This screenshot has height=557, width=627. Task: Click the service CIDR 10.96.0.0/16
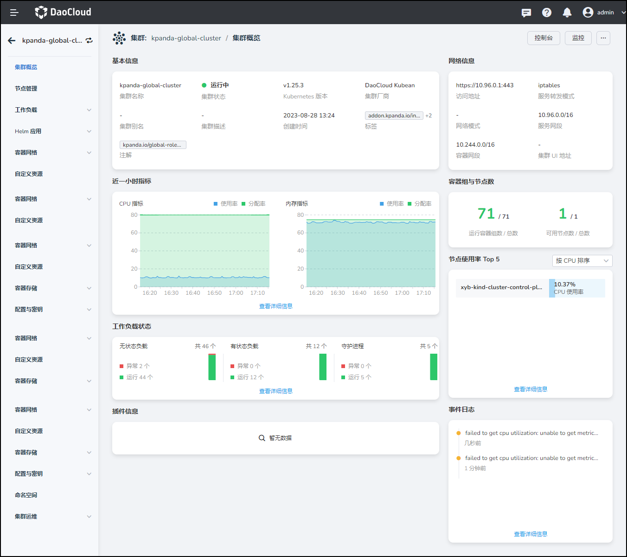coord(556,115)
